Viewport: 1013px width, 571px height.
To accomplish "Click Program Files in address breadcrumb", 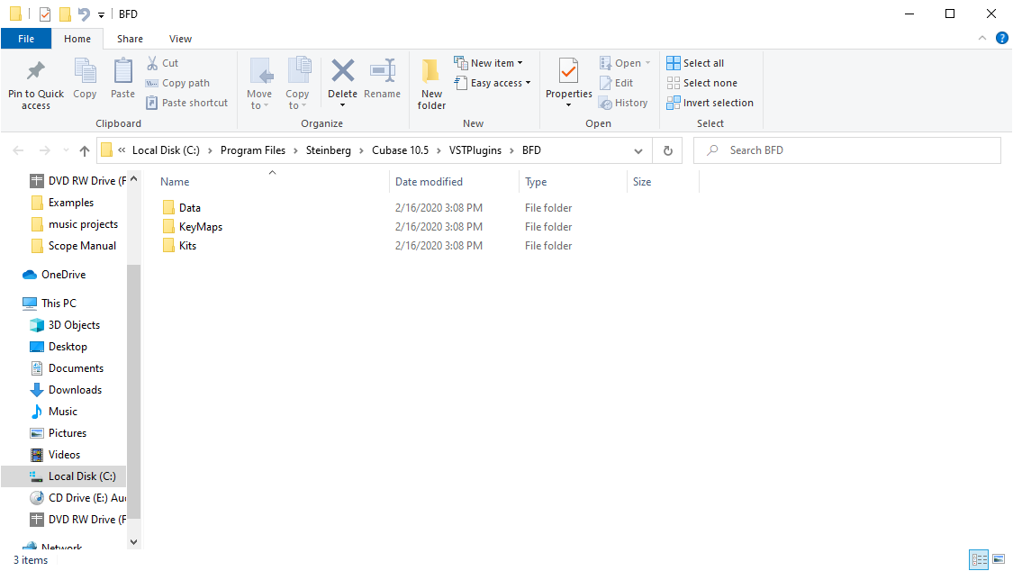I will (x=253, y=150).
